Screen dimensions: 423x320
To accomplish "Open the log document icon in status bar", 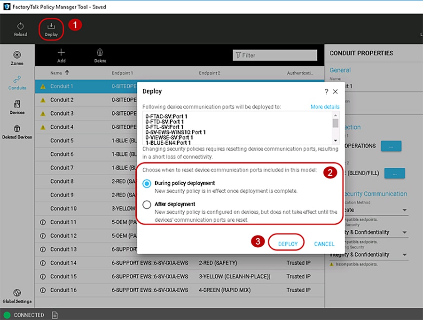I will 55,315.
